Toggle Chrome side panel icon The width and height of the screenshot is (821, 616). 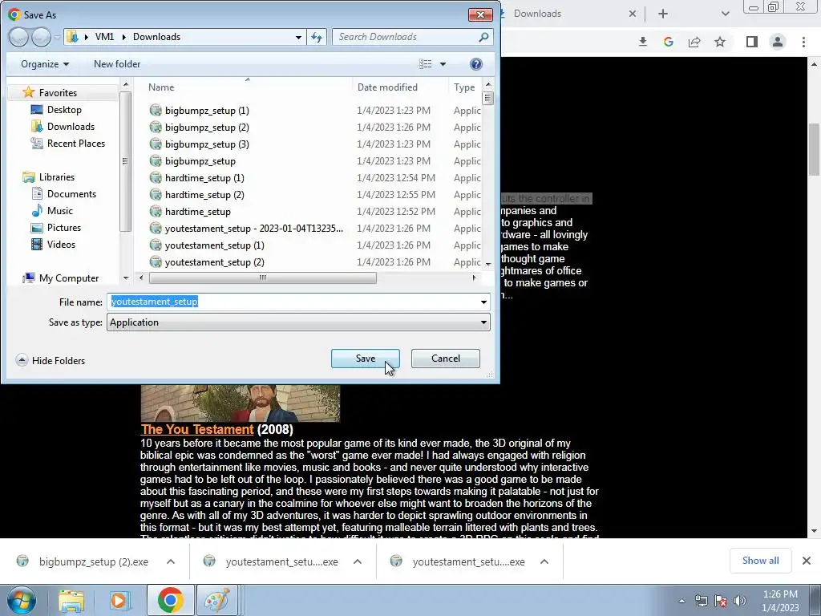pos(752,42)
